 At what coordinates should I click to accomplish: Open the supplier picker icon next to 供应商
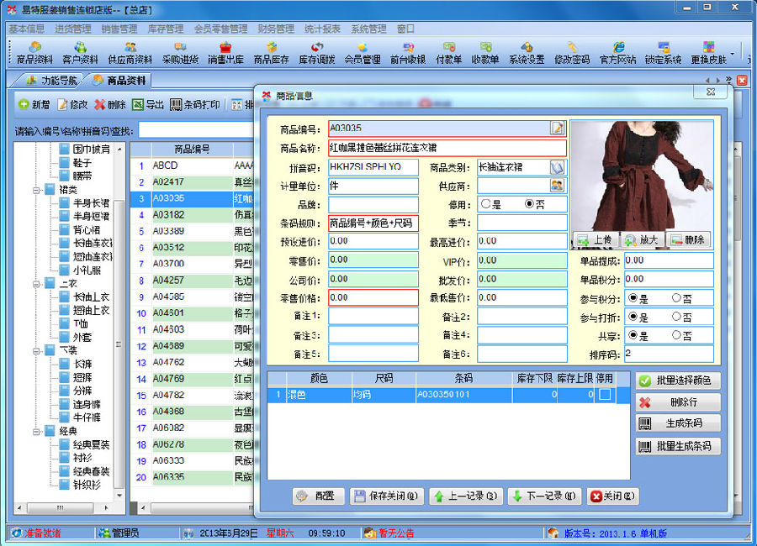(x=557, y=186)
